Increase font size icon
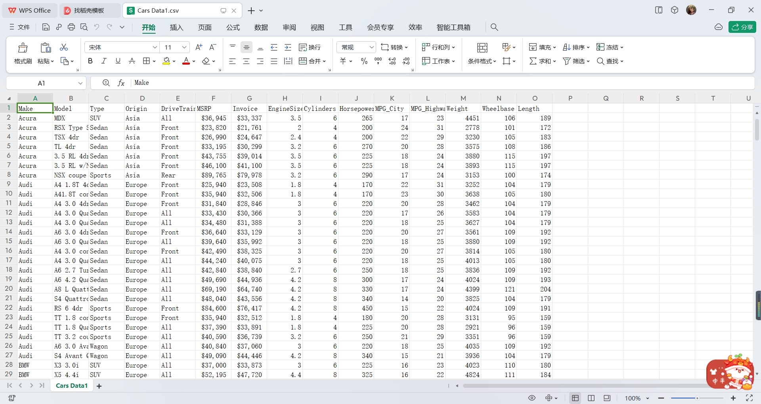This screenshot has width=761, height=404. click(x=199, y=47)
